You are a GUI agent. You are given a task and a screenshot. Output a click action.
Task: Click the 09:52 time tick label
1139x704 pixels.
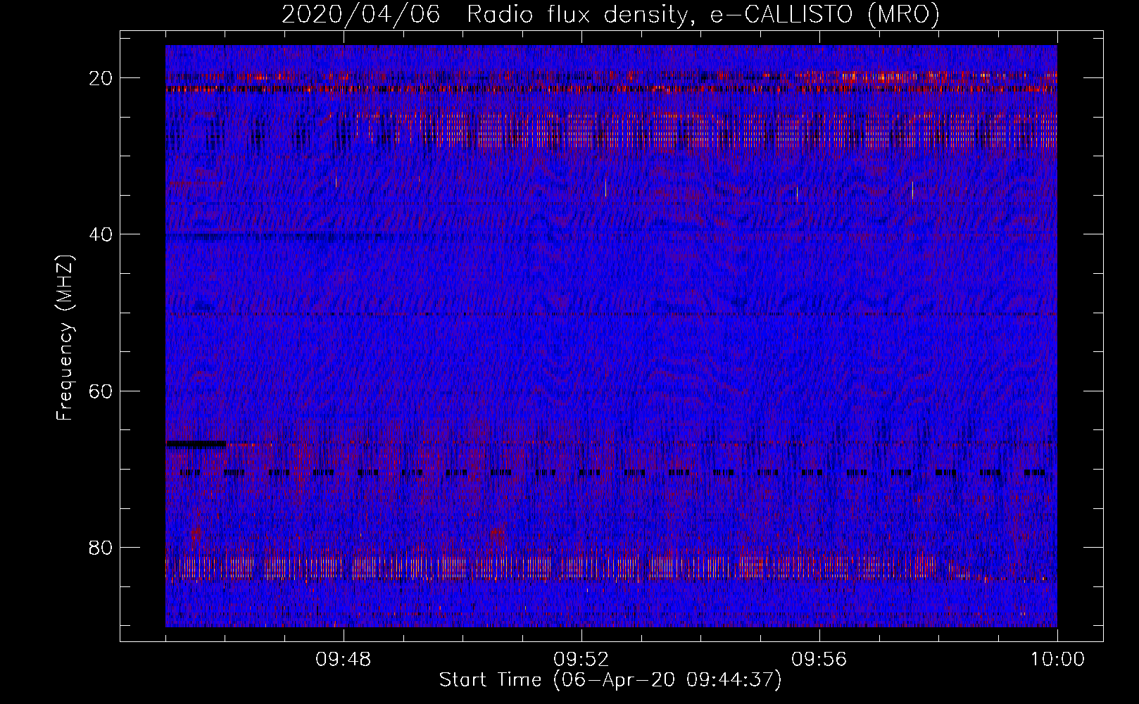(x=581, y=660)
